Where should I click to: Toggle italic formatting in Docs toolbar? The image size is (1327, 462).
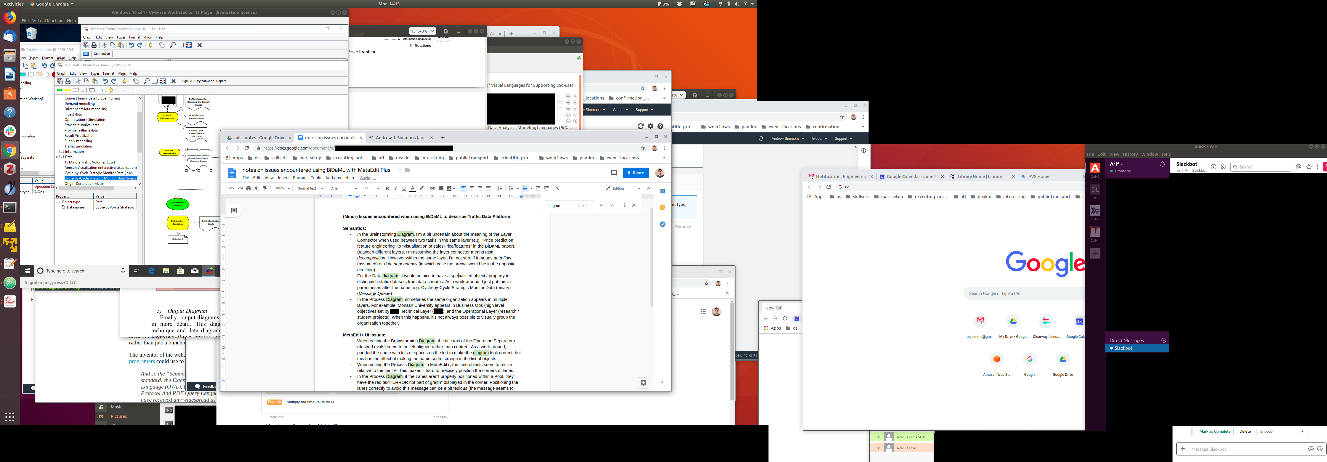pos(396,189)
